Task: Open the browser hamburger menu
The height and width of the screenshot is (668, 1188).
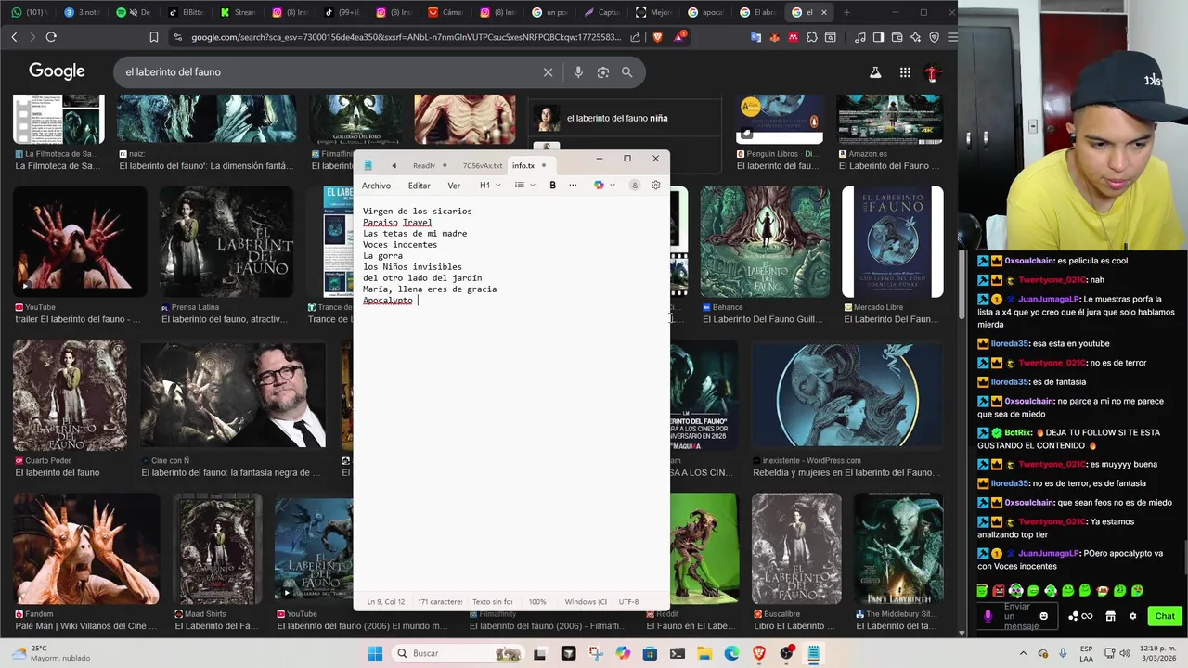Action: [952, 37]
